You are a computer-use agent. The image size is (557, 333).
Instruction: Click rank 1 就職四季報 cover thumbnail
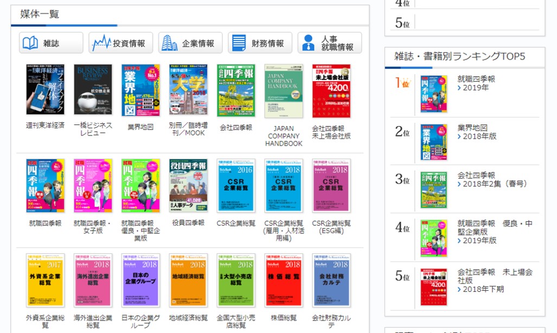434,94
